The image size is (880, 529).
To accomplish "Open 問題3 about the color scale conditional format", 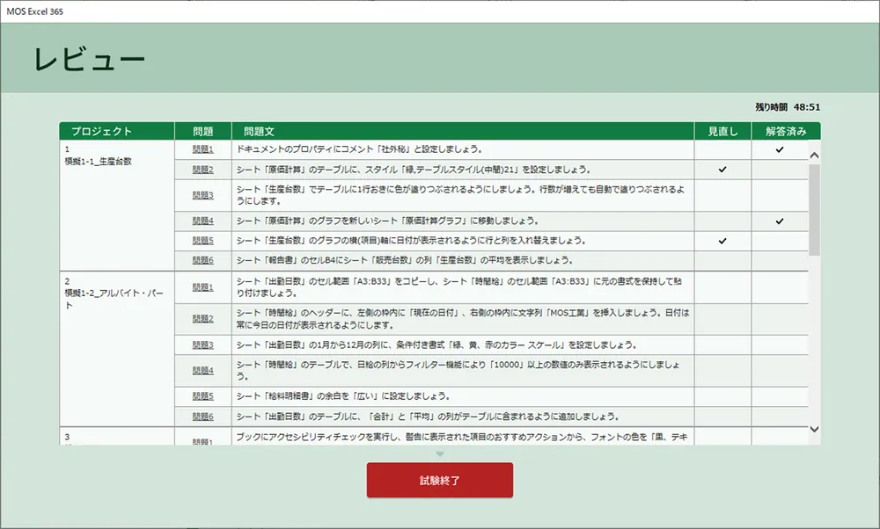I will click(204, 345).
